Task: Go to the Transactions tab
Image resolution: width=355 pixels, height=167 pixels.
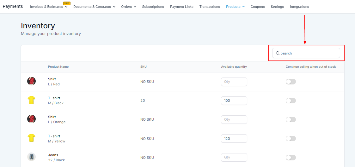Action: (210, 7)
